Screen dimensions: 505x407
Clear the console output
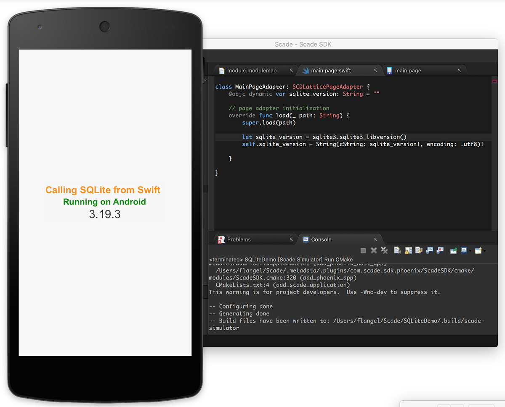[x=397, y=250]
